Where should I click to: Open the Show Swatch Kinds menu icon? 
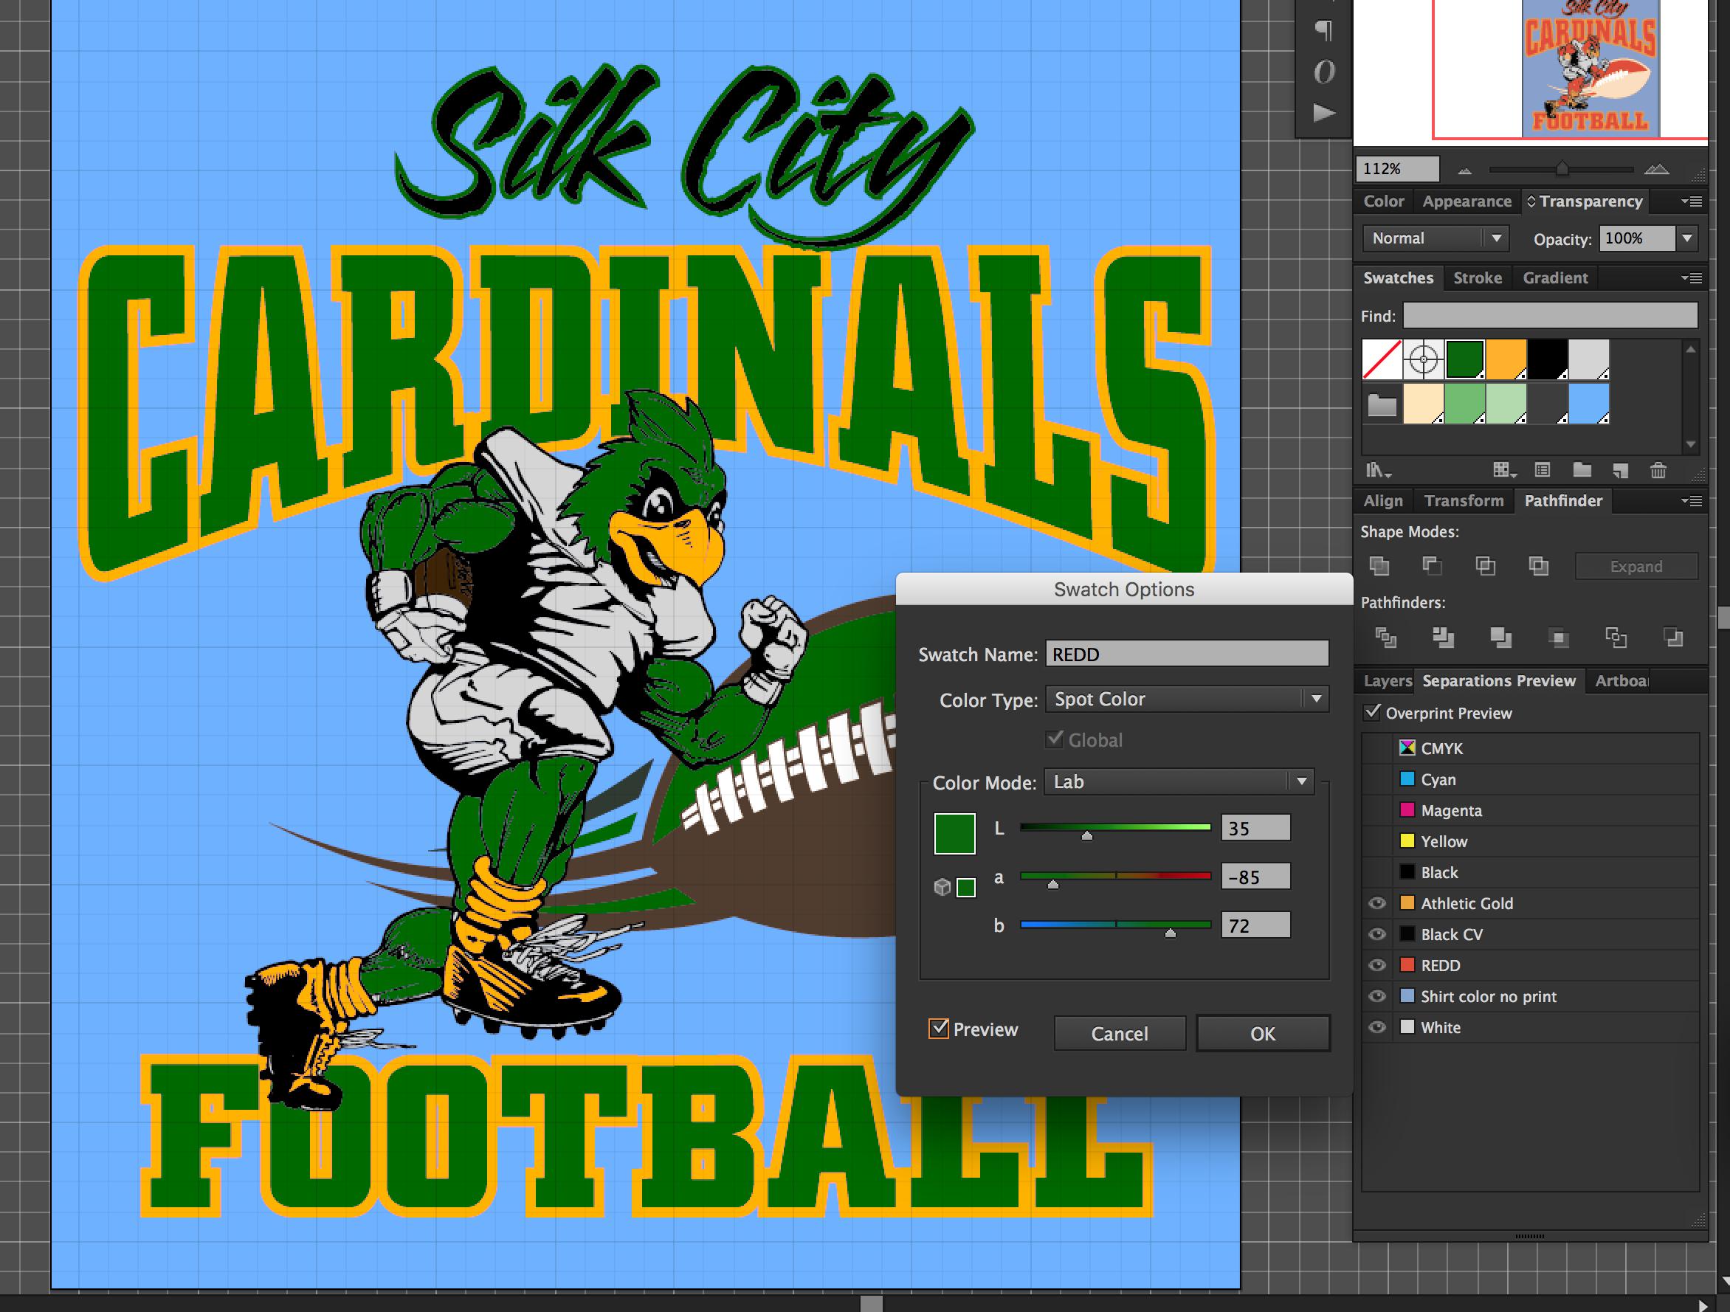(1505, 470)
